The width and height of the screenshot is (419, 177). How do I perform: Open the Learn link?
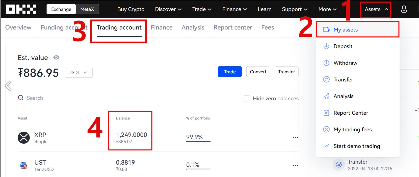pyautogui.click(x=265, y=9)
